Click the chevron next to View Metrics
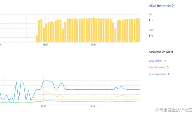The image size is (196, 116). (165, 61)
